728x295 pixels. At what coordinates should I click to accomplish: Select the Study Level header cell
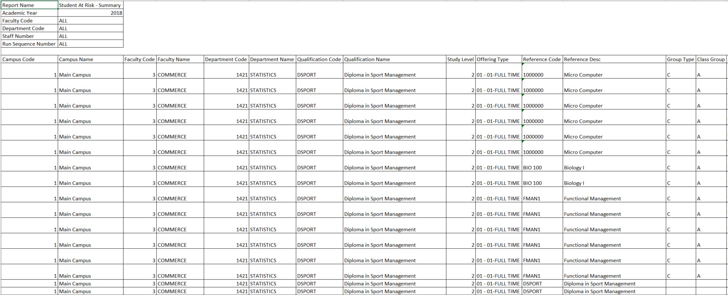pyautogui.click(x=460, y=59)
